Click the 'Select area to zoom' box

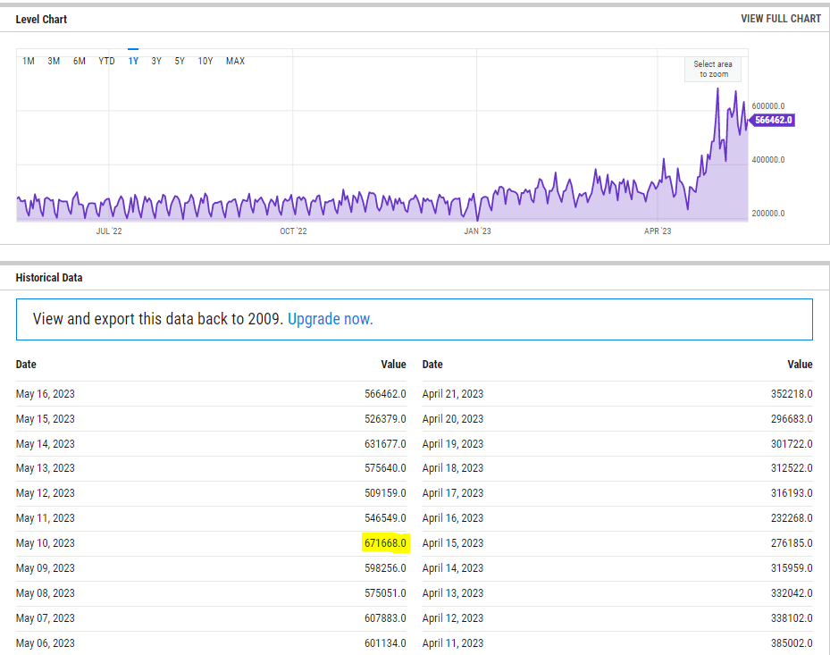click(715, 69)
